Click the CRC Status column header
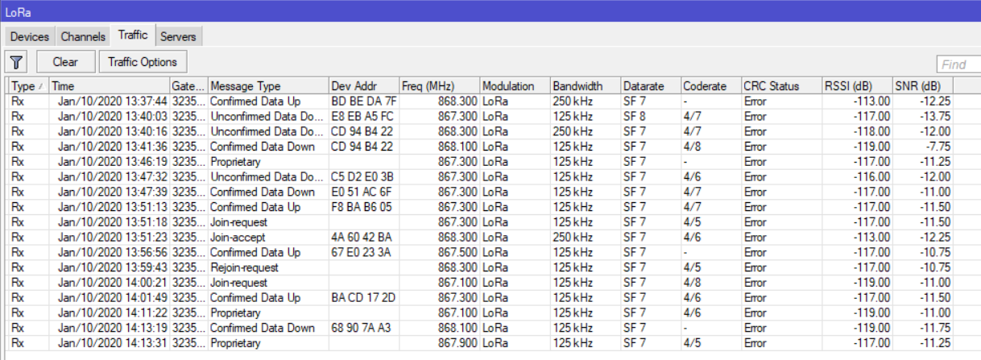 pyautogui.click(x=780, y=86)
